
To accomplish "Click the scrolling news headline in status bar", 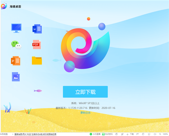I will coord(35,134).
